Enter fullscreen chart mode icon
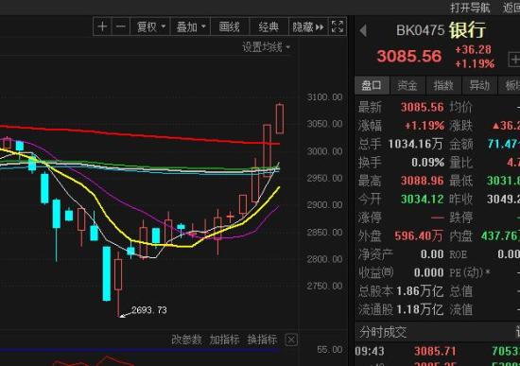 coord(338,26)
